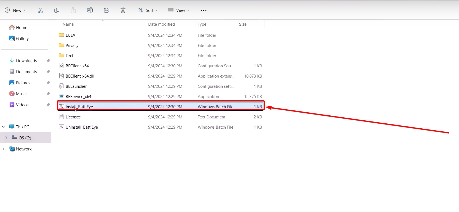The height and width of the screenshot is (212, 459).
Task: Select the Text folder icon
Action: (x=62, y=55)
